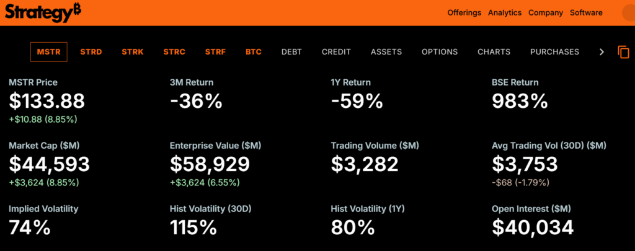Switch to the STRC tab
This screenshot has height=251, width=635.
click(174, 52)
